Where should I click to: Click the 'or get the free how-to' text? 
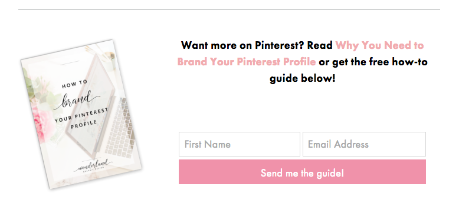click(x=373, y=62)
